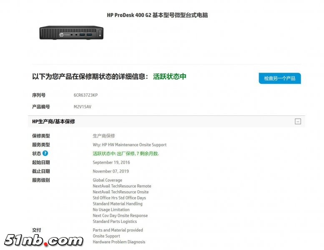The height and width of the screenshot is (250, 324).
Task: Click the 生产商保修 warranty type value
Action: [104, 136]
